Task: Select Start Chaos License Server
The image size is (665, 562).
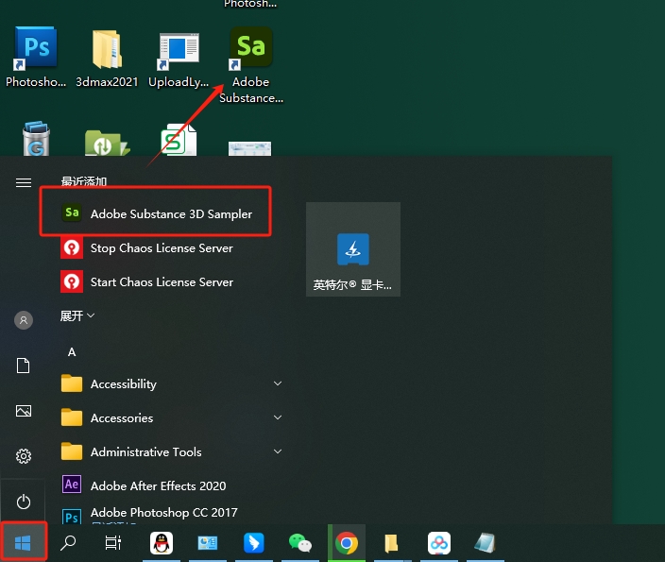Action: (169, 281)
